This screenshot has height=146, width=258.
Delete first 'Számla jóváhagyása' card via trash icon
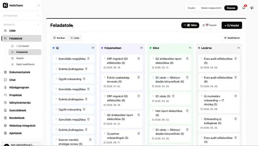[86, 69]
